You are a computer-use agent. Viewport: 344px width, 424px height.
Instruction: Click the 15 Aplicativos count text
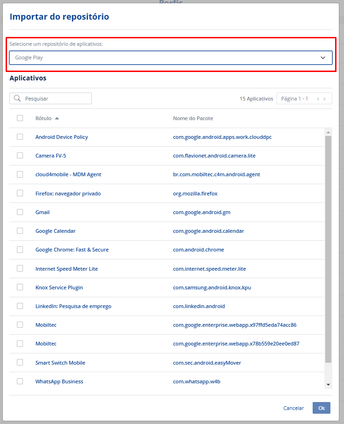[x=256, y=99]
